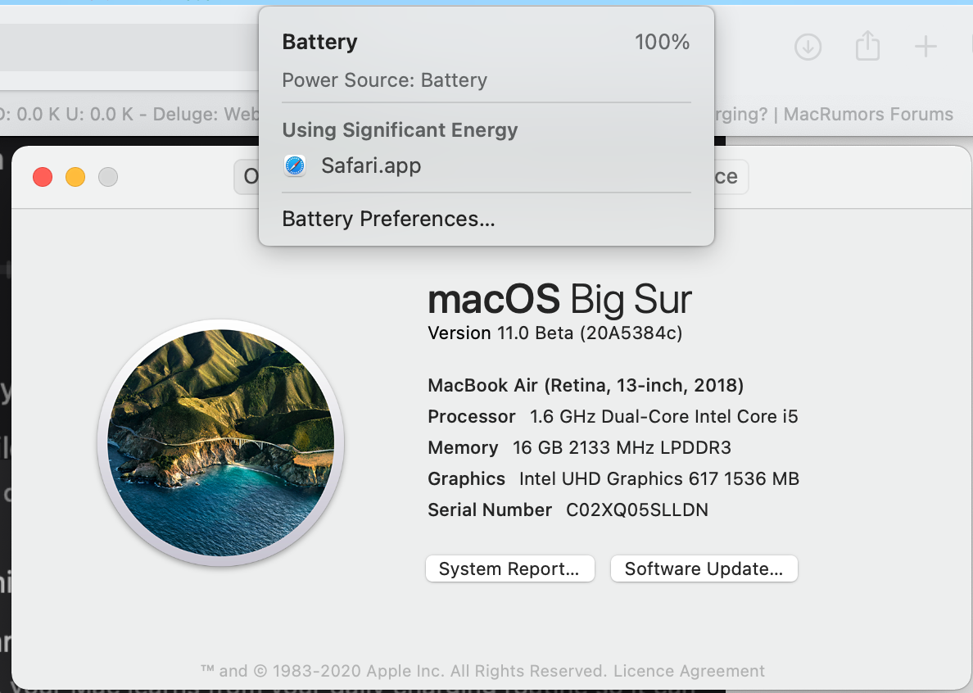Open the Licence Agreement link
The image size is (973, 693).
(689, 671)
